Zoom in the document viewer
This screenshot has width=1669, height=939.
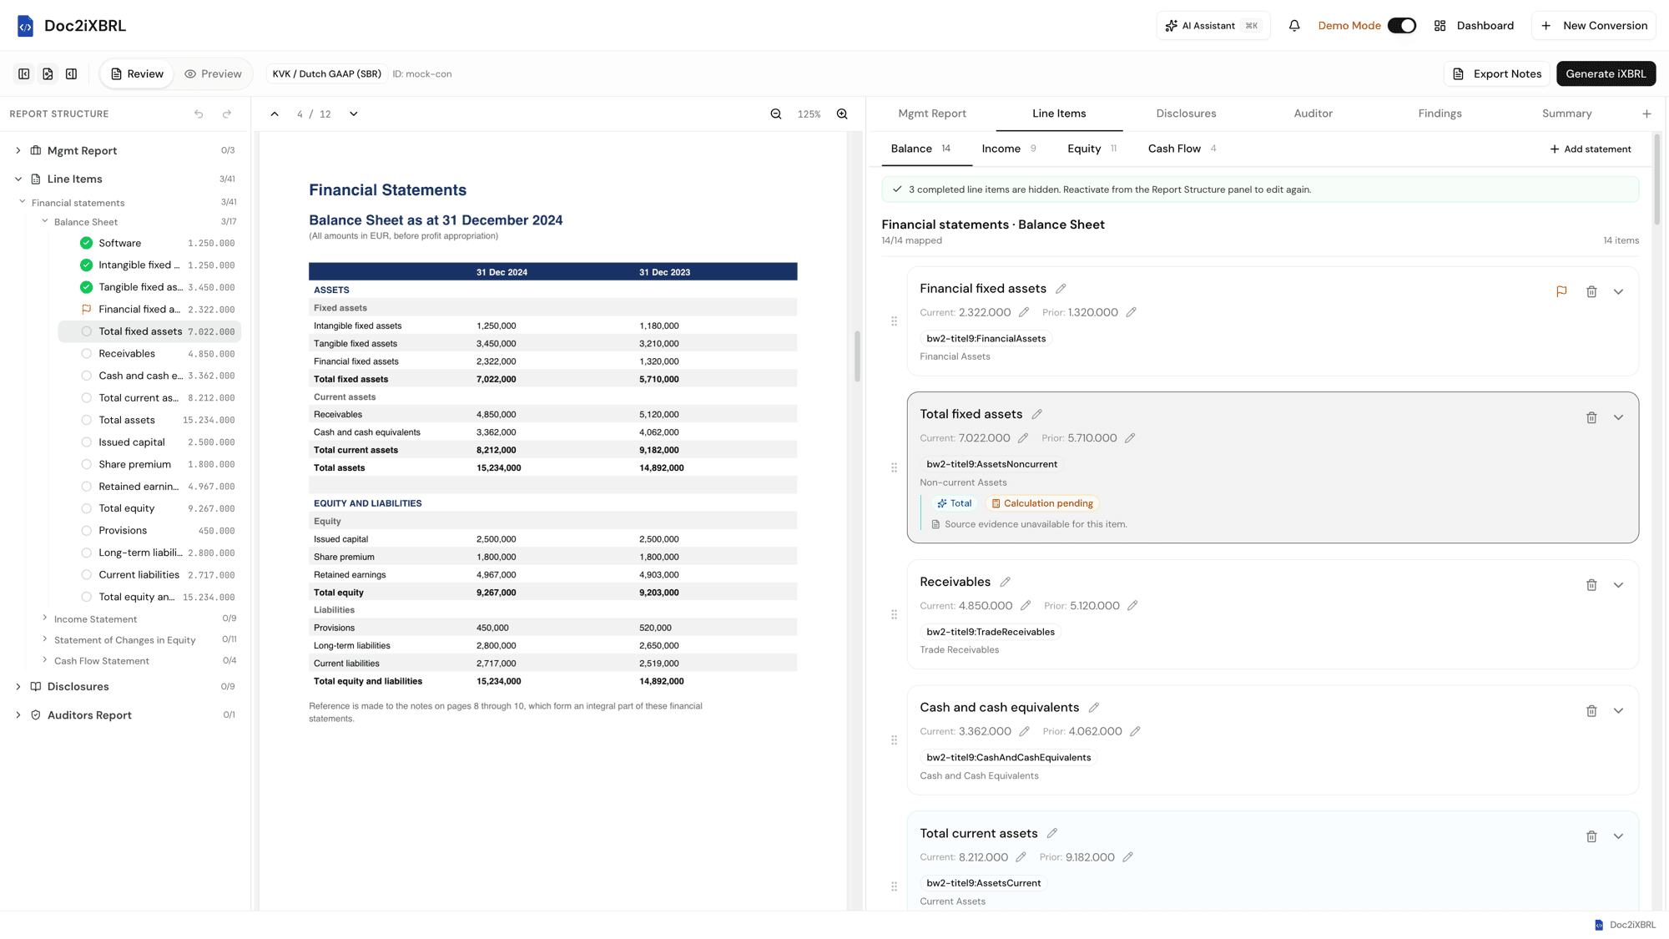pos(842,114)
